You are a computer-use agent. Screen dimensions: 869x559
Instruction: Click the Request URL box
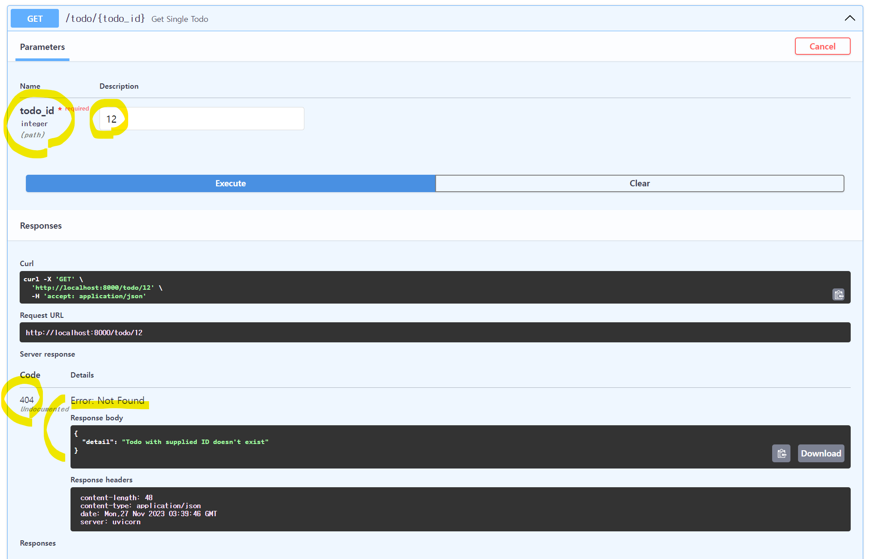click(x=435, y=333)
